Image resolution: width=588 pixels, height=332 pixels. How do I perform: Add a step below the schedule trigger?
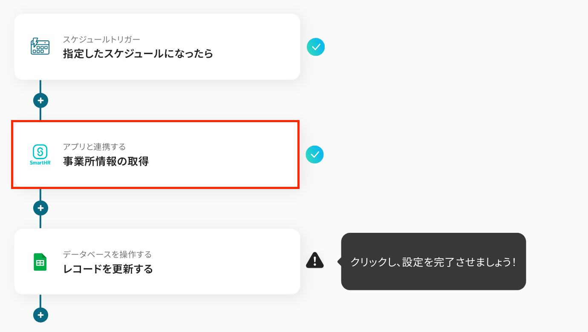pos(40,101)
